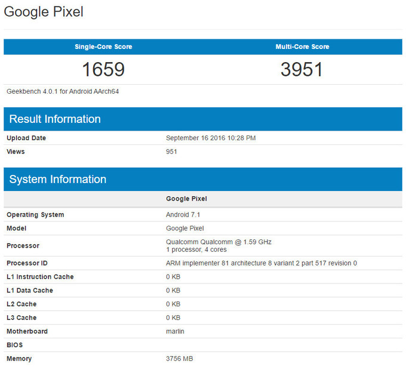Select the Multi-Core Score header
This screenshot has width=406, height=367.
click(x=302, y=47)
